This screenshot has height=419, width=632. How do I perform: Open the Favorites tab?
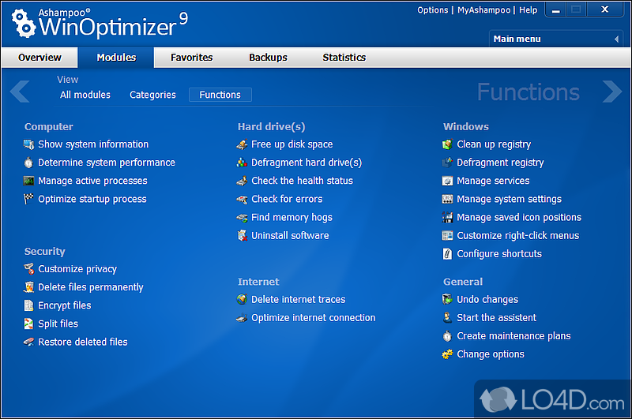click(x=191, y=57)
